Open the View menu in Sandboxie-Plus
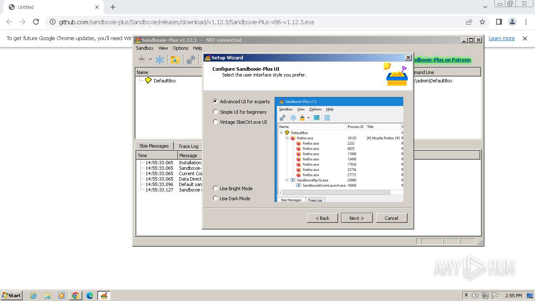The image size is (535, 301). pos(163,48)
